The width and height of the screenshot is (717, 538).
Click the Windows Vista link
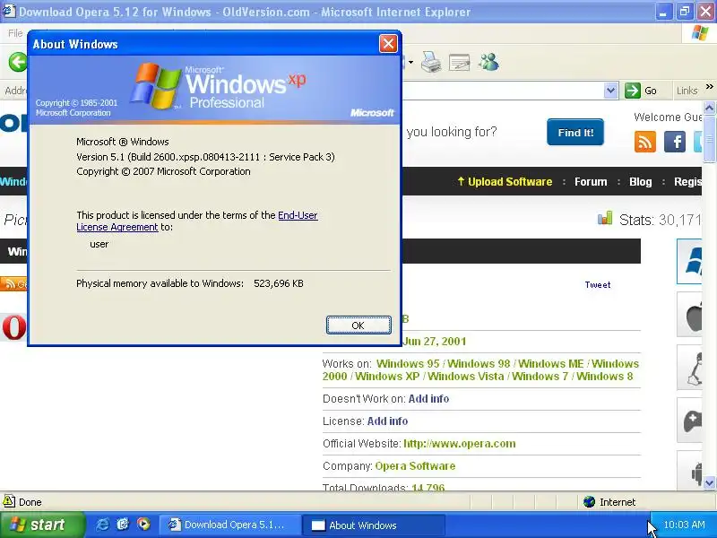click(465, 377)
